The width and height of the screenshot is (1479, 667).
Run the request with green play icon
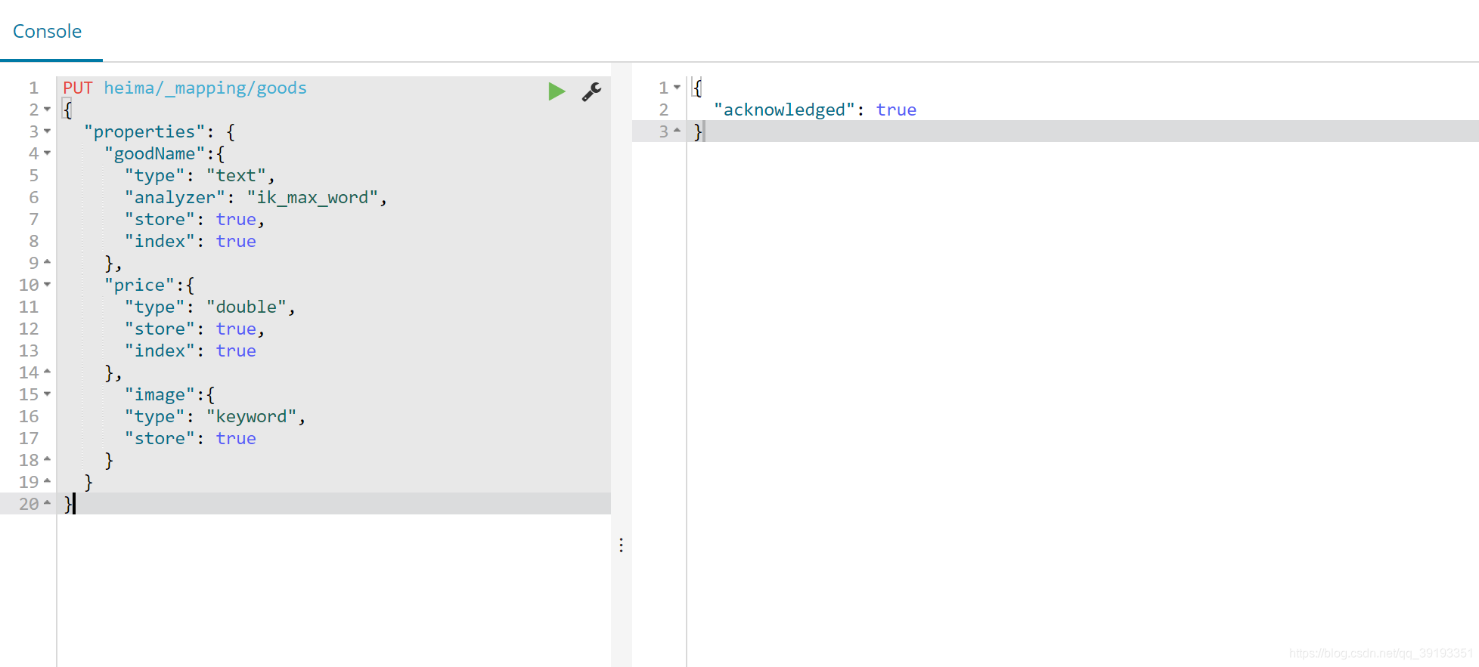point(557,91)
